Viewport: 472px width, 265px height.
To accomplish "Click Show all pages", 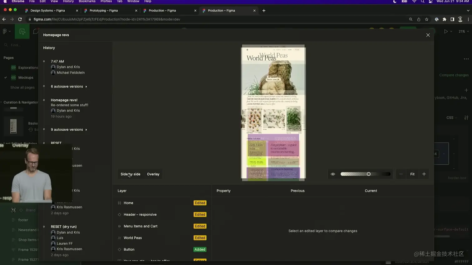I will coord(22,87).
